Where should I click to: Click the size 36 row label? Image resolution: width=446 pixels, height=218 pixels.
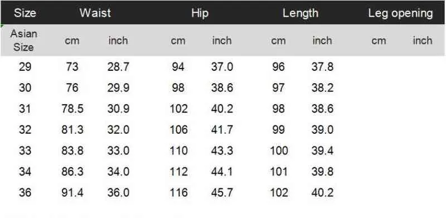coord(25,193)
